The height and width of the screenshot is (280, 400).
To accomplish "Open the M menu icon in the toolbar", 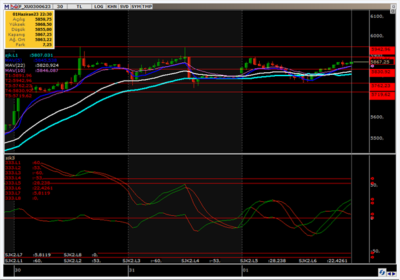I will click(7, 7).
